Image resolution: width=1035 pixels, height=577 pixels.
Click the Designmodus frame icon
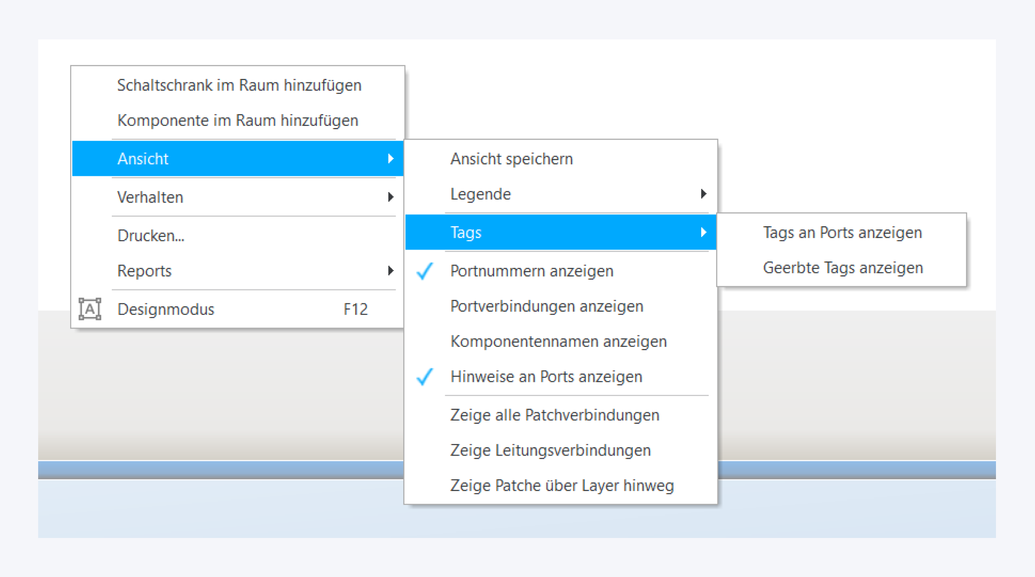pos(90,309)
